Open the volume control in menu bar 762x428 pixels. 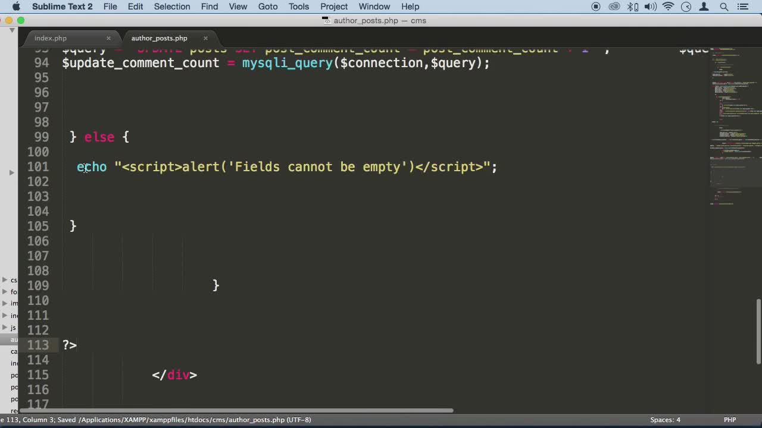point(650,7)
